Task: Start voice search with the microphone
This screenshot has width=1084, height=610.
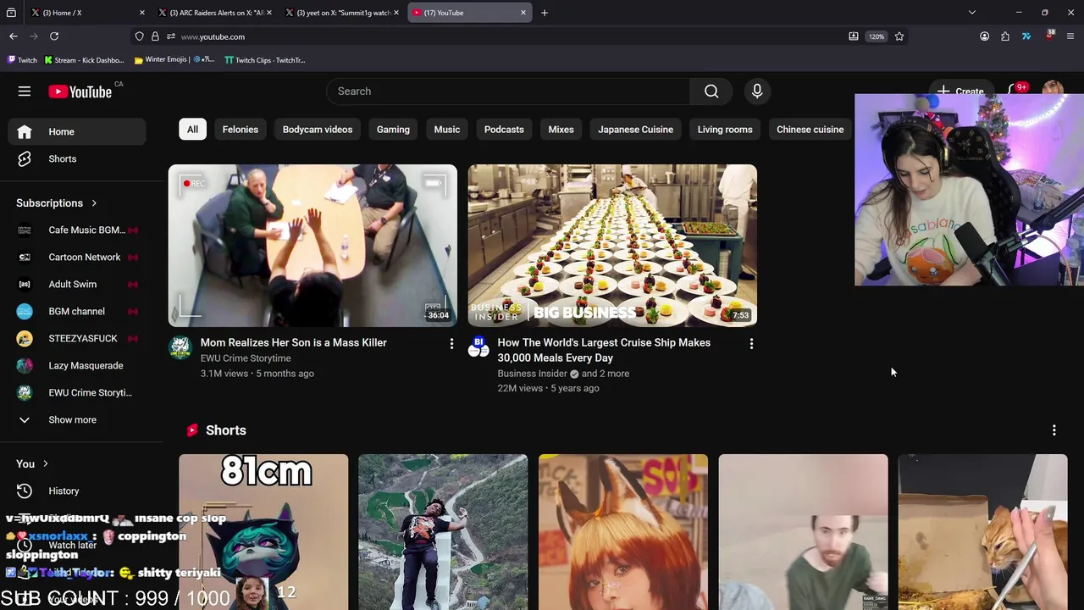Action: tap(757, 91)
